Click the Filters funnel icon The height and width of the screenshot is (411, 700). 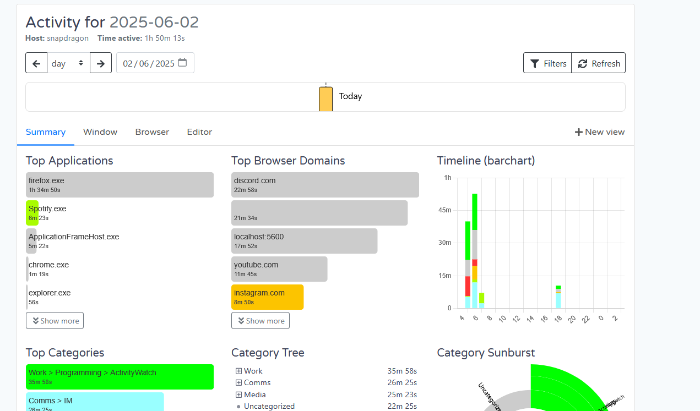click(534, 63)
